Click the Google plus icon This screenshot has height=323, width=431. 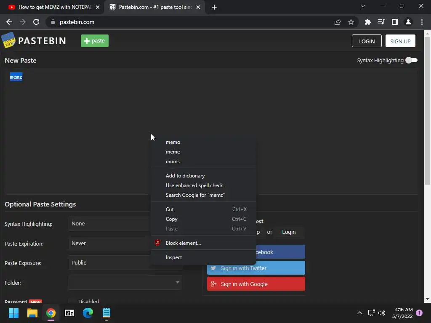click(x=213, y=284)
